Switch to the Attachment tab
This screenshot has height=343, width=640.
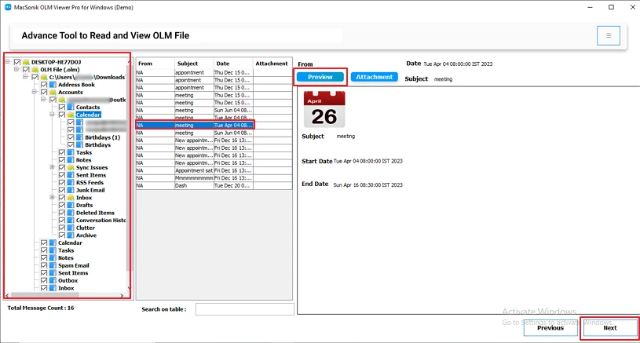pyautogui.click(x=375, y=77)
